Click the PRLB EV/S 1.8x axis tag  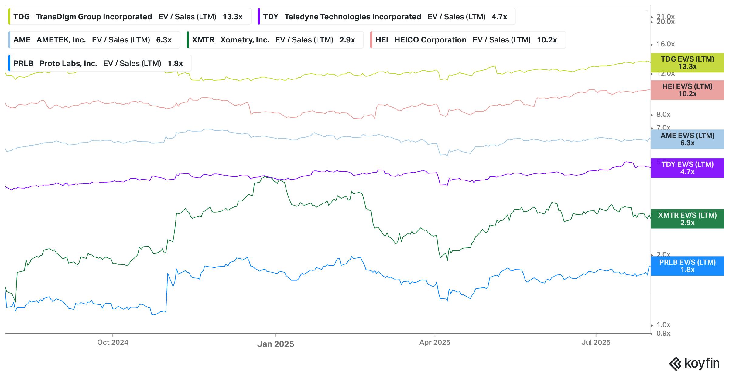(687, 266)
